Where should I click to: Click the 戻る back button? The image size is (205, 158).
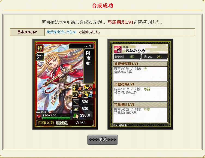(102, 140)
